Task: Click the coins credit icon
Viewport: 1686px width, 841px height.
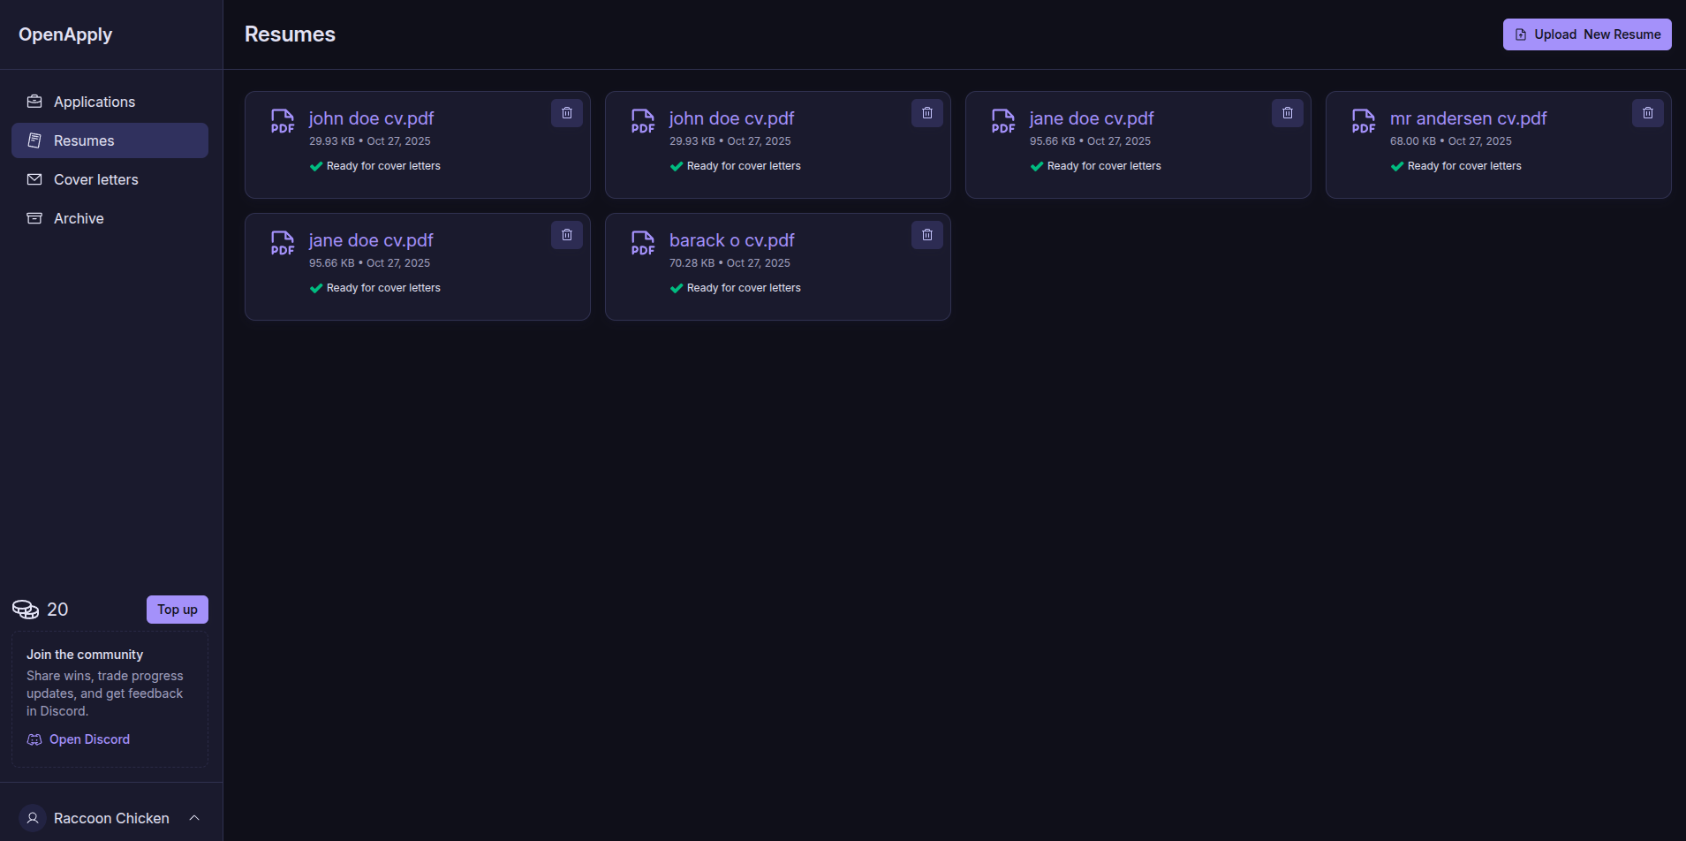Action: pyautogui.click(x=26, y=610)
